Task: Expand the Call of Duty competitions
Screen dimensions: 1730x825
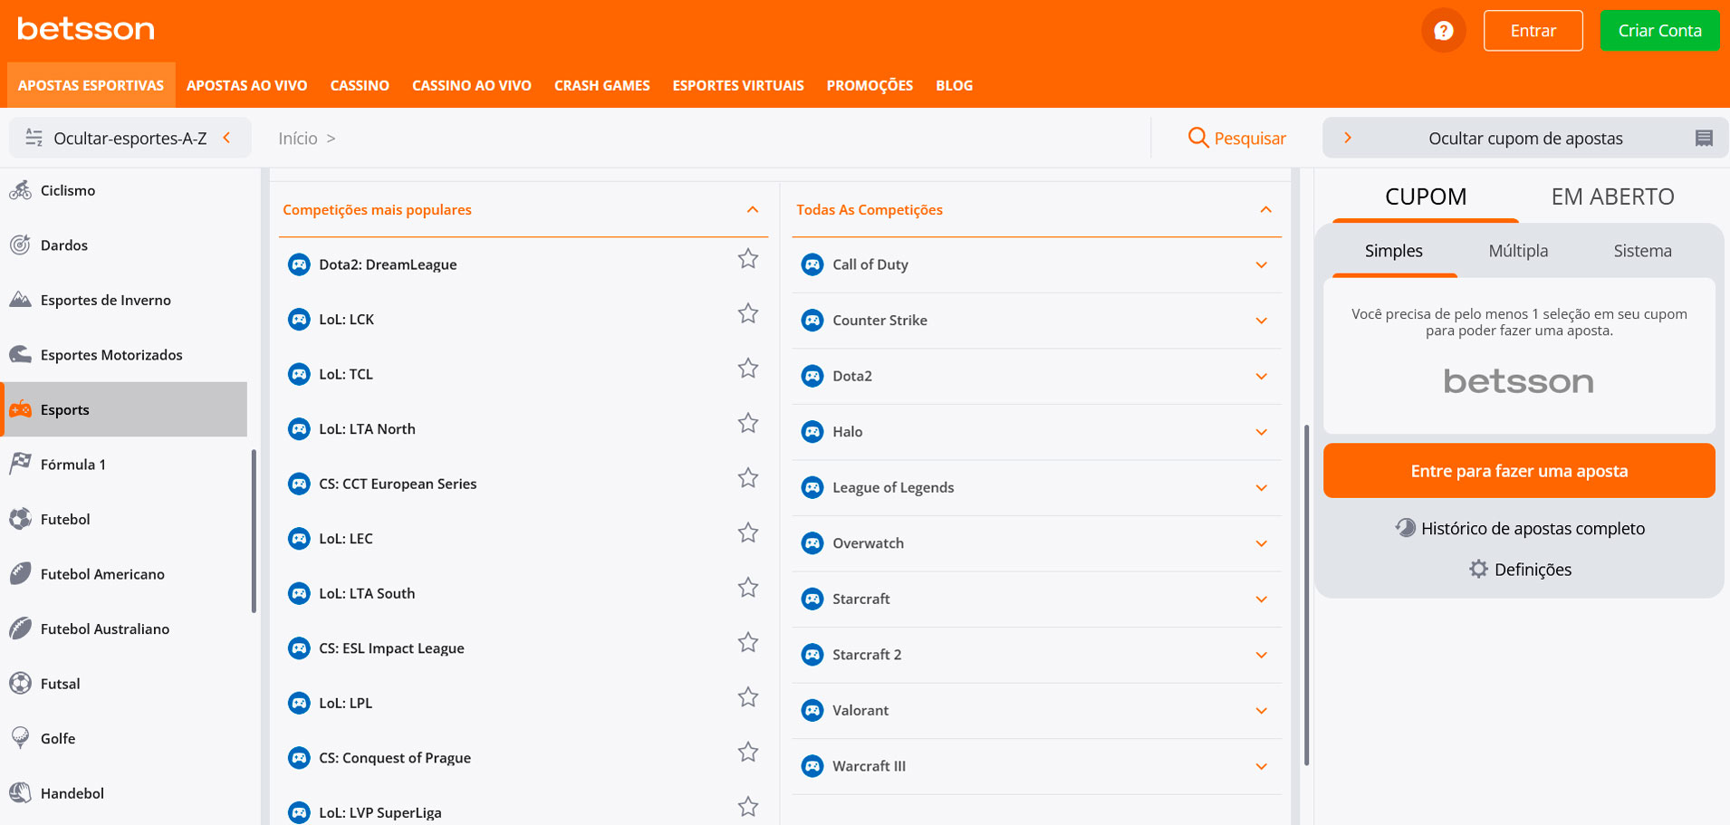Action: [x=1262, y=265]
